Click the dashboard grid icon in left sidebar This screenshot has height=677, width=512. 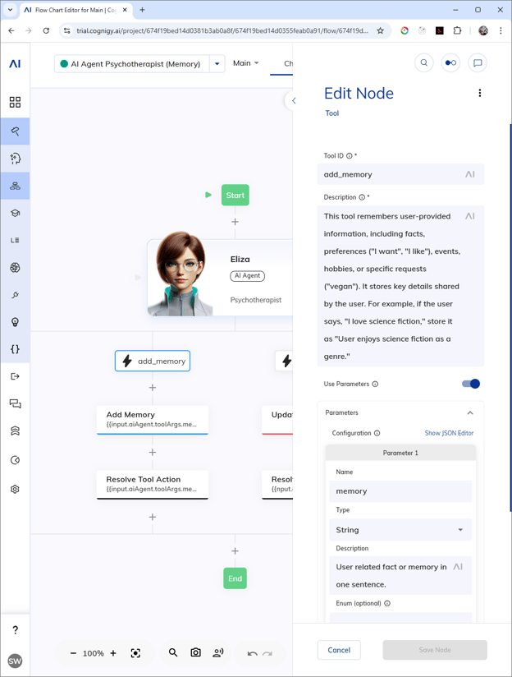[15, 103]
